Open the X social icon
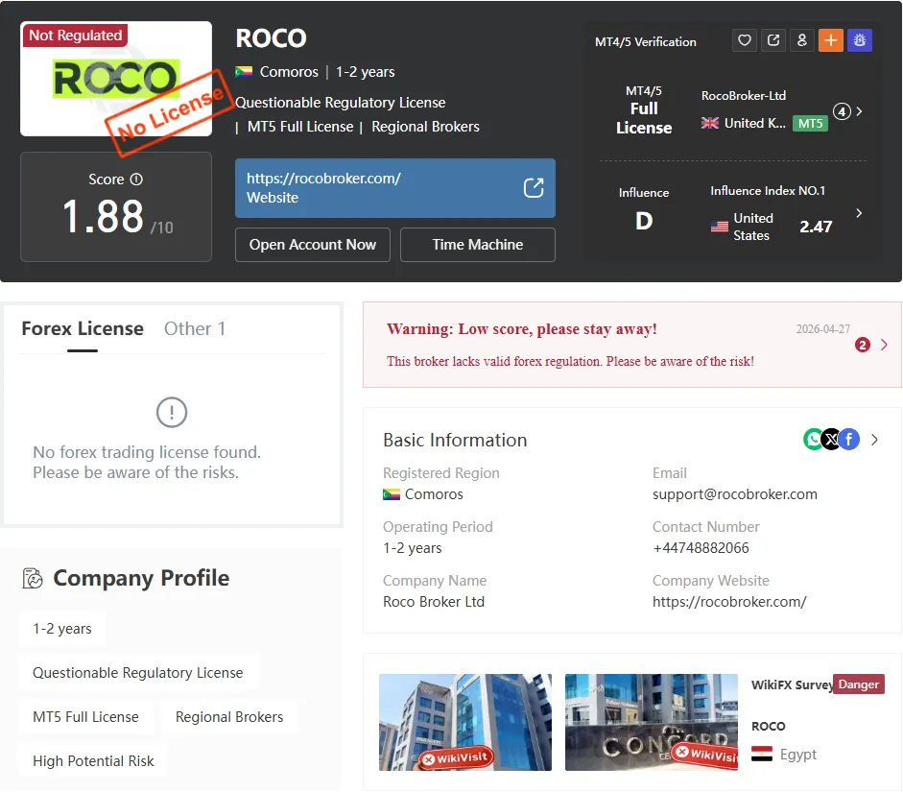The image size is (903, 792). 831,440
